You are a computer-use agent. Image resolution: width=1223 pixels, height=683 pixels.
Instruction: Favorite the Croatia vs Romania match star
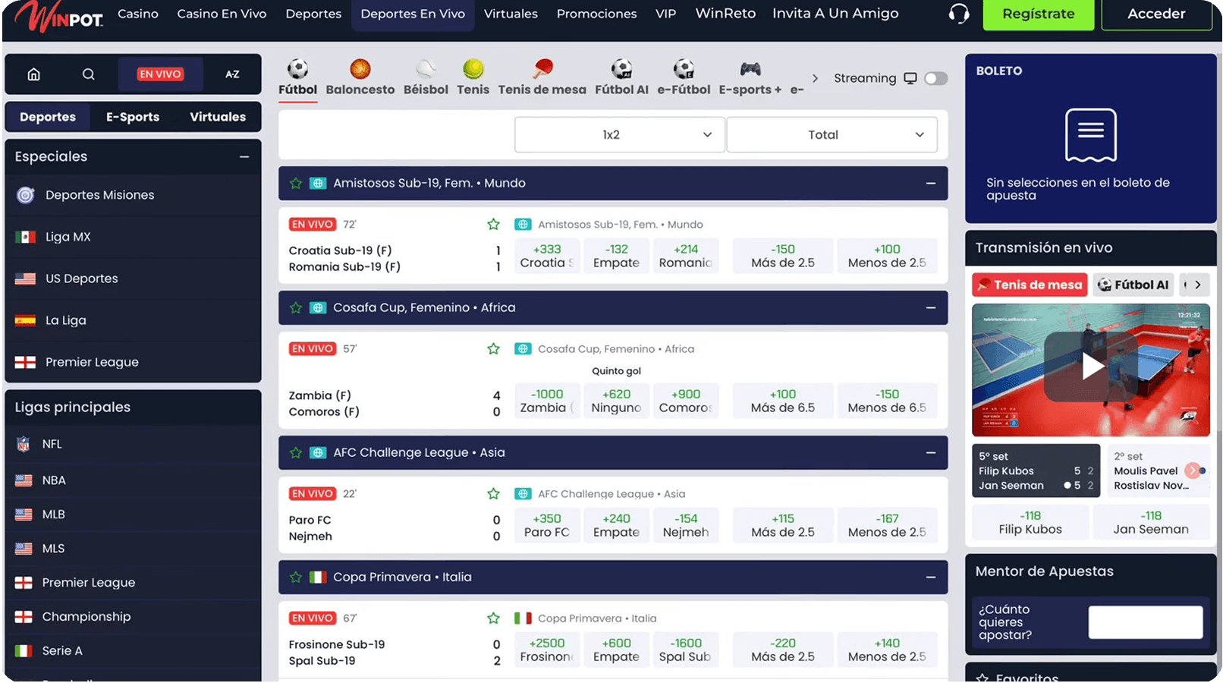[x=493, y=225]
